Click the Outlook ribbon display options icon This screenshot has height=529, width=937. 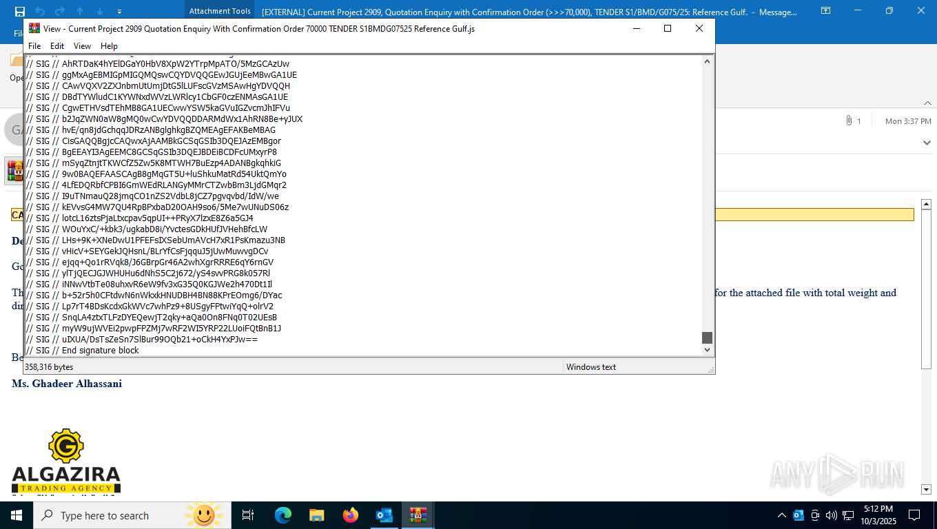point(825,11)
